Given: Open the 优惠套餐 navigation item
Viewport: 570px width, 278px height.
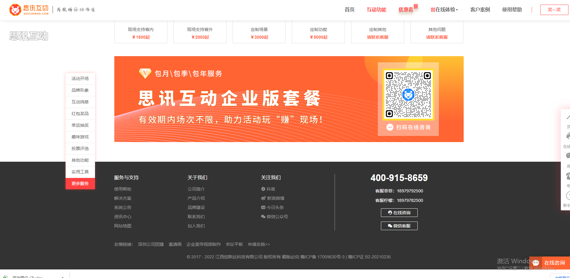Looking at the screenshot, I should pos(408,9).
